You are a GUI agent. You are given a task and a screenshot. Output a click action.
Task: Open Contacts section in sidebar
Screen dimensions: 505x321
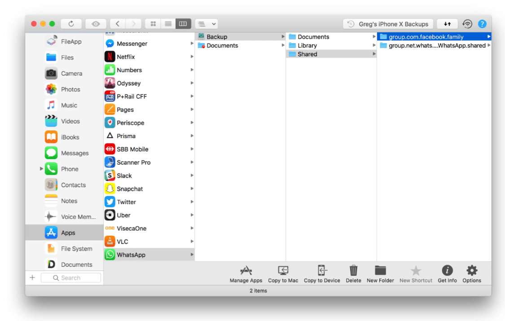tap(64, 185)
